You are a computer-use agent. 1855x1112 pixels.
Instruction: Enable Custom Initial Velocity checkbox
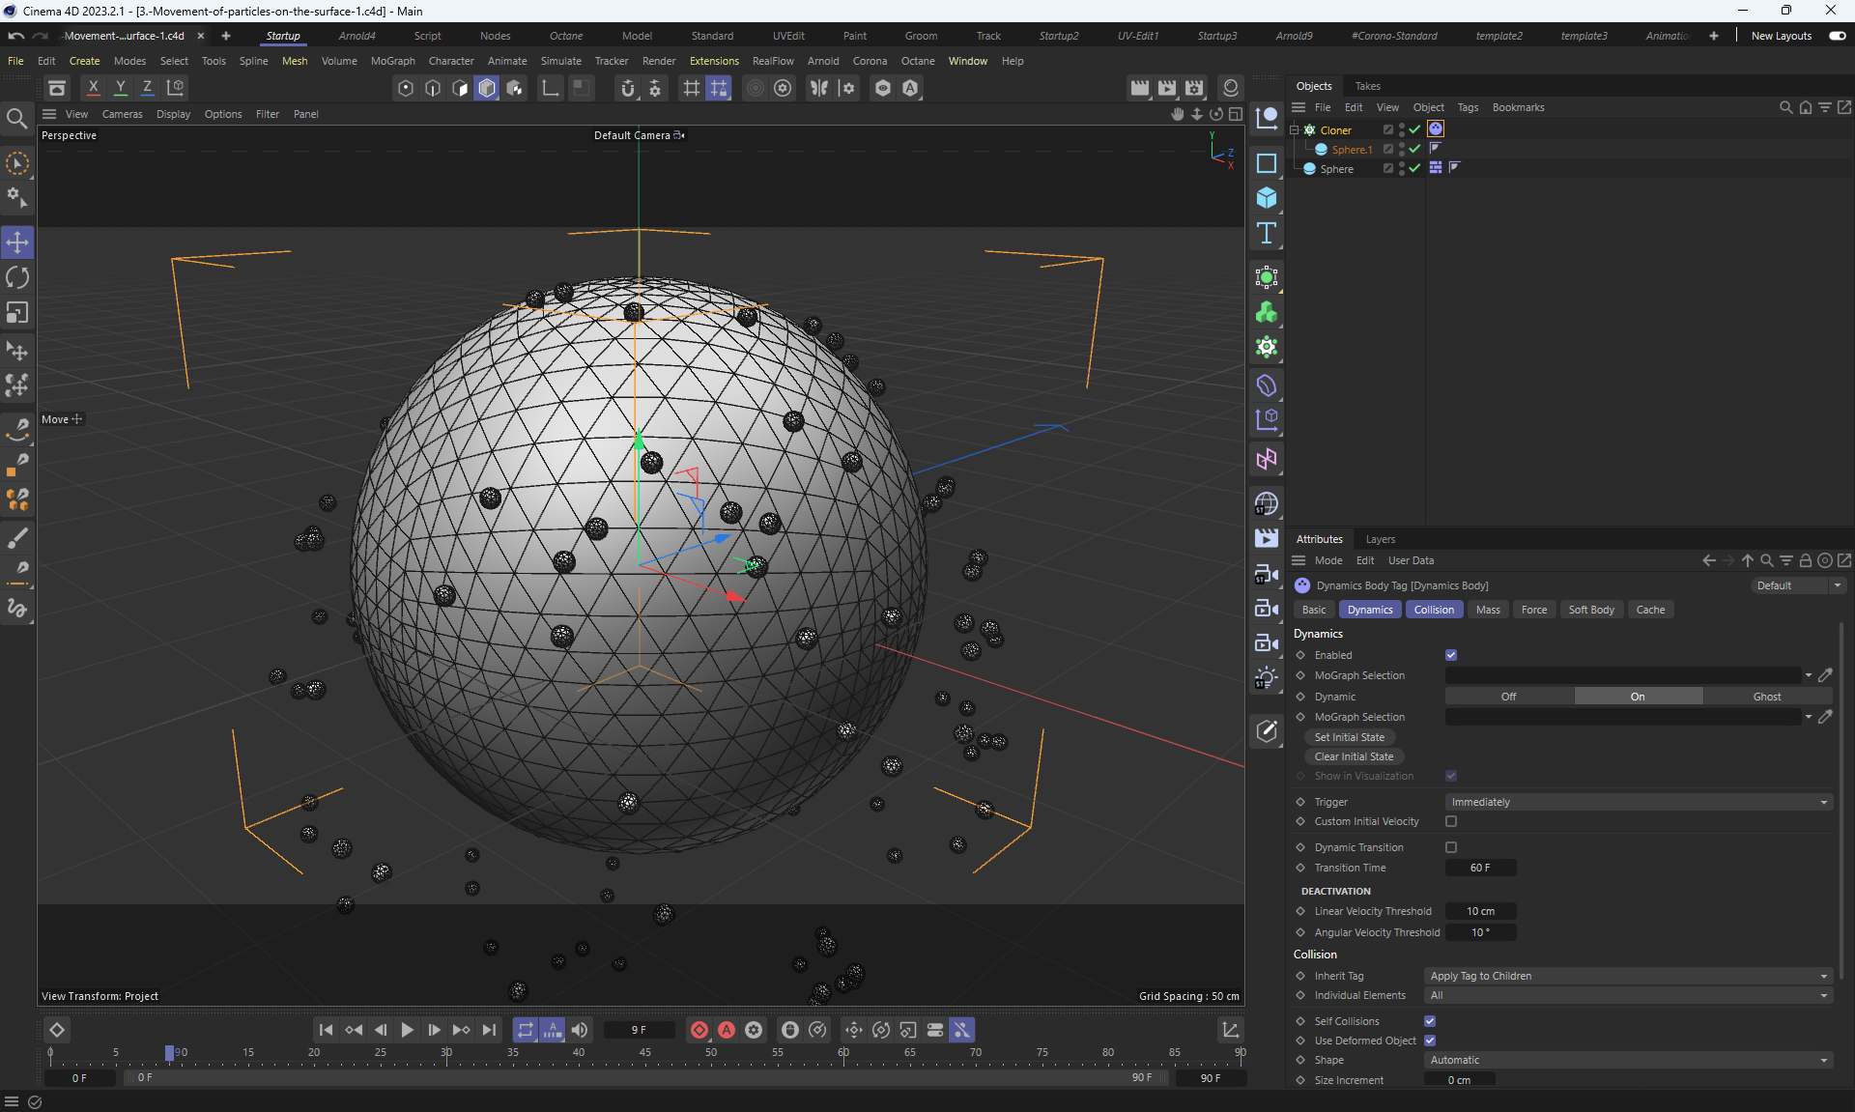tap(1451, 821)
